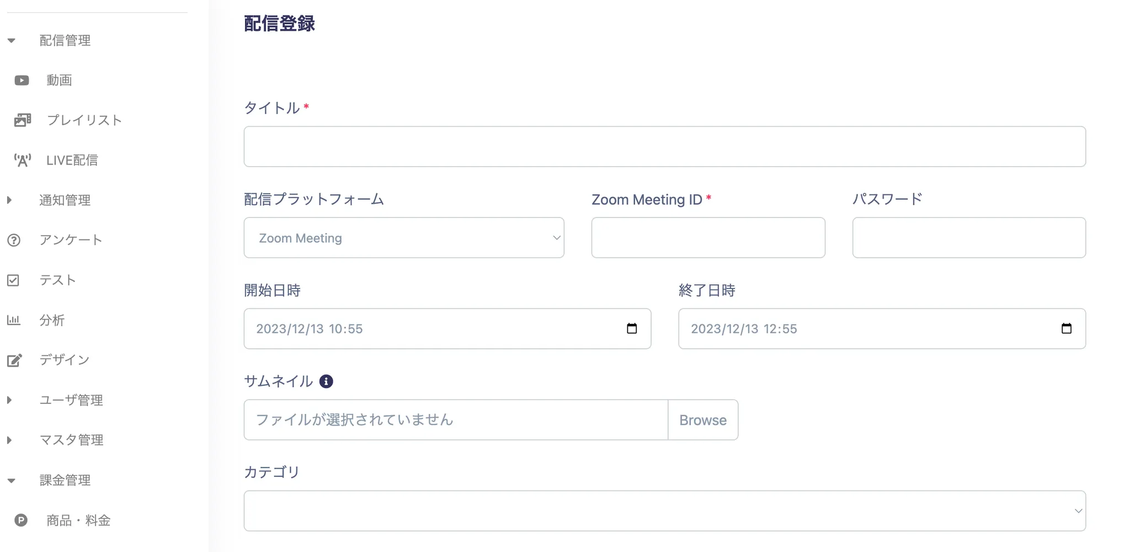Click the Browse file button
The width and height of the screenshot is (1130, 552).
tap(702, 420)
